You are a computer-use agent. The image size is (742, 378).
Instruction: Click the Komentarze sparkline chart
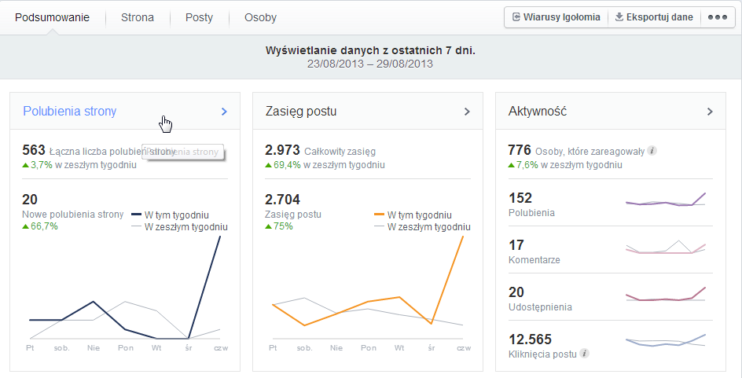point(666,247)
